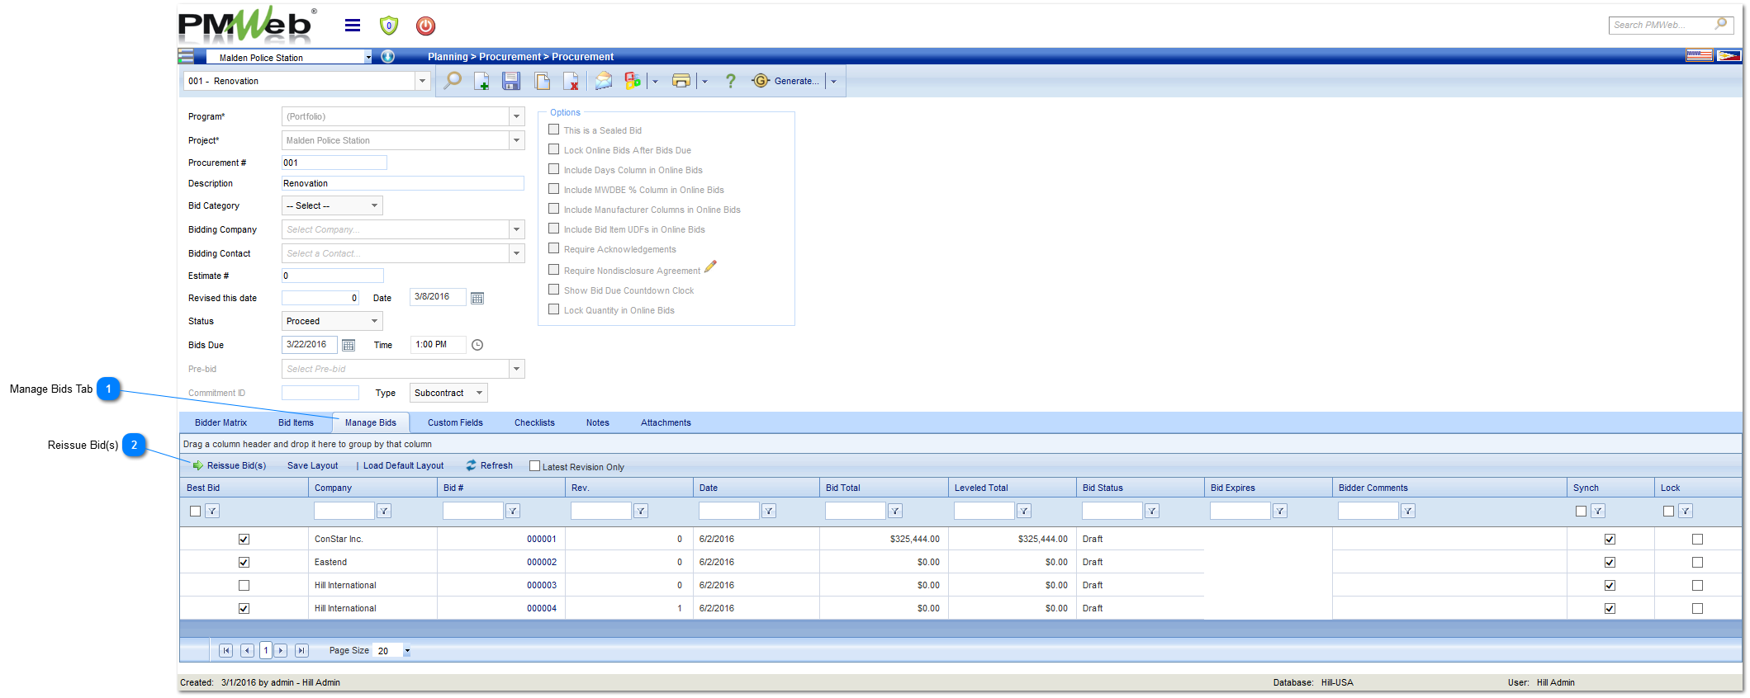Open the Attachments tab

pos(666,422)
